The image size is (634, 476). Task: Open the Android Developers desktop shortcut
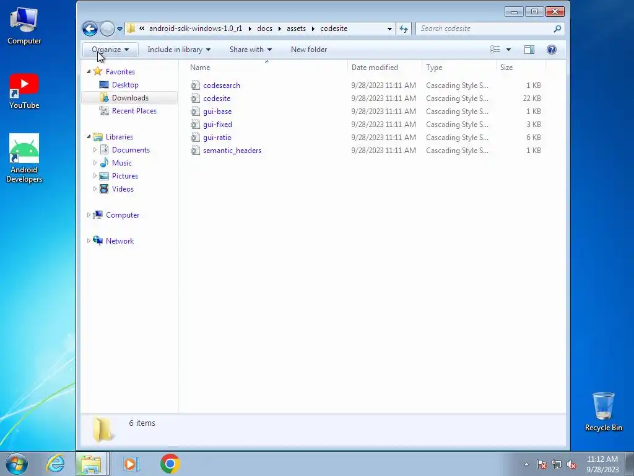24,158
